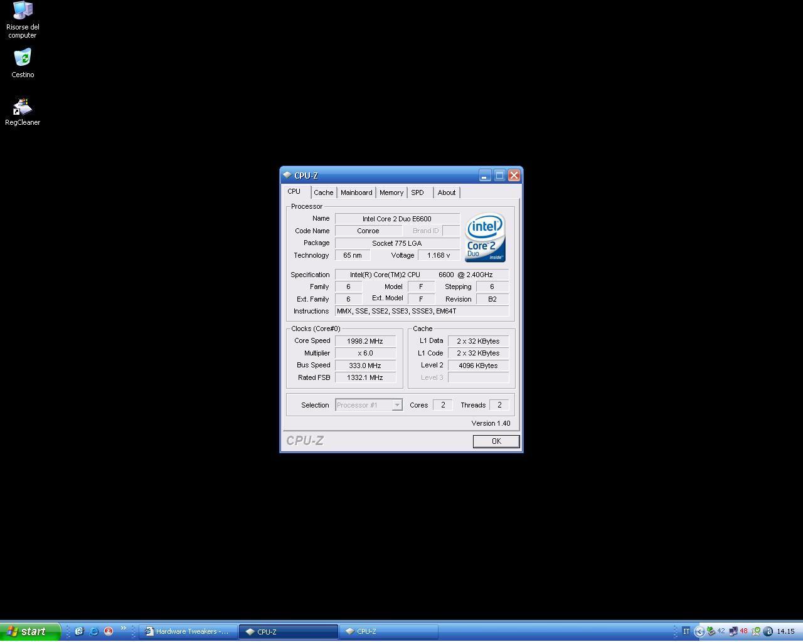Click the Level 2 cache value 4096 KBytes
This screenshot has height=642, width=803.
pyautogui.click(x=478, y=366)
